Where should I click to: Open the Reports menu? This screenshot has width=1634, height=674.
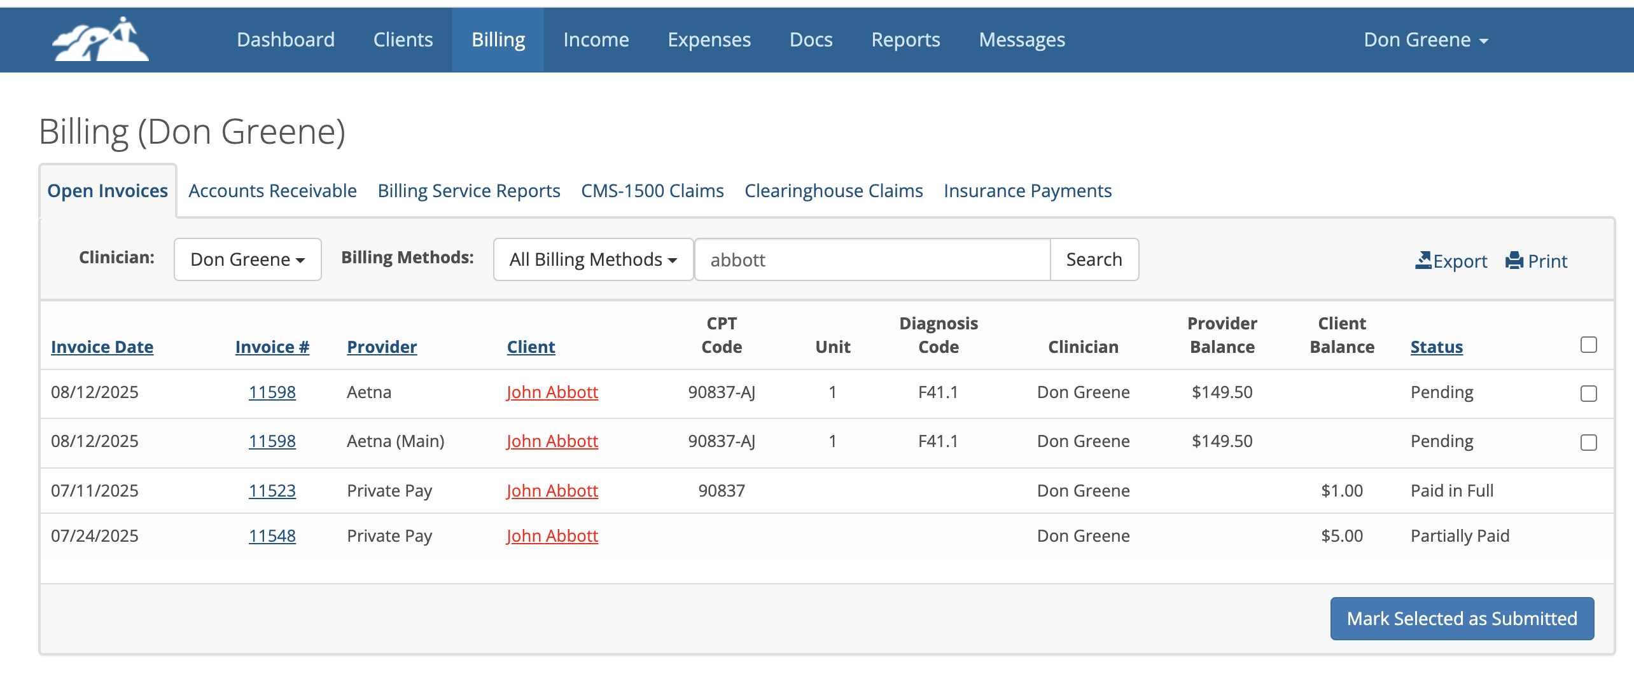[x=905, y=40]
